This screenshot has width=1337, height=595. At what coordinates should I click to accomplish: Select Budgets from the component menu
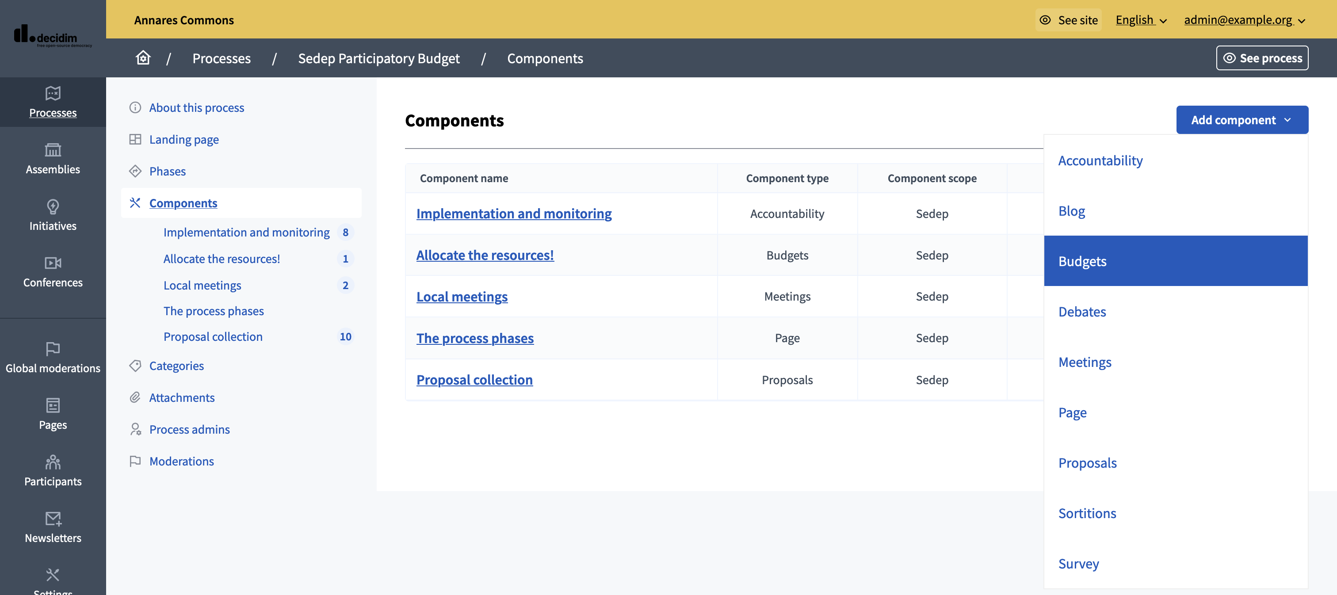[1083, 261]
